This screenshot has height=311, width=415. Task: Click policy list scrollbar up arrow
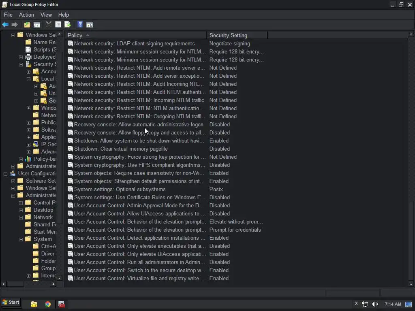(x=411, y=34)
